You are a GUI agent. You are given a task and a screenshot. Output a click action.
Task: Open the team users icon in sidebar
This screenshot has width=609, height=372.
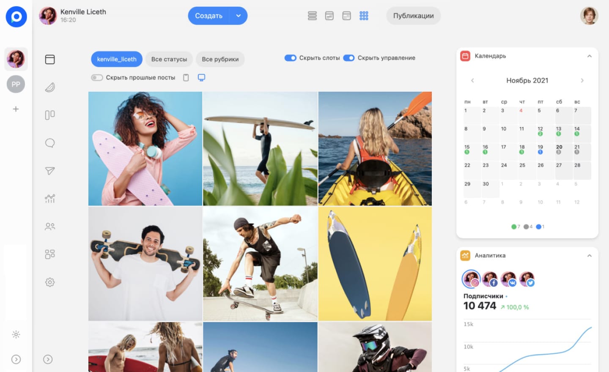coord(50,226)
